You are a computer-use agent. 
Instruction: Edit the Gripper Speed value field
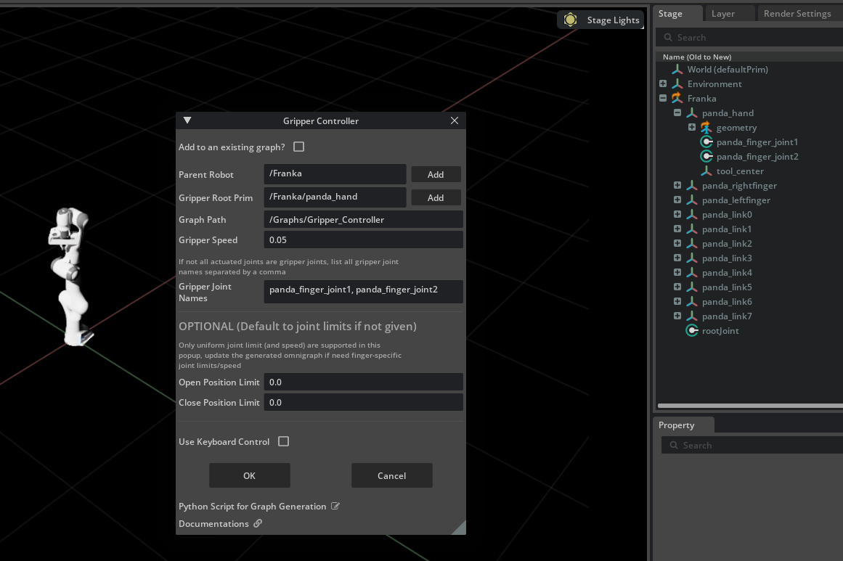(x=363, y=239)
